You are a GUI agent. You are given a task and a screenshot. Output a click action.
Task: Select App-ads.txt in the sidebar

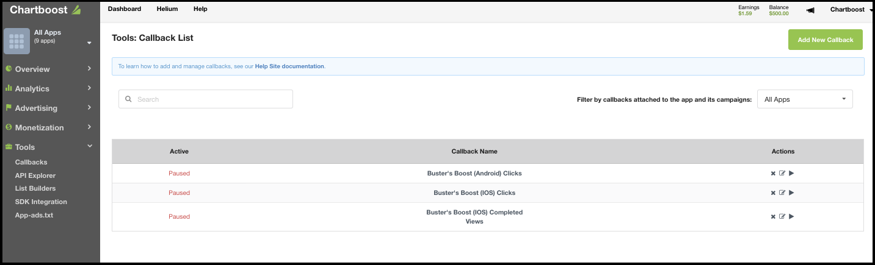34,215
